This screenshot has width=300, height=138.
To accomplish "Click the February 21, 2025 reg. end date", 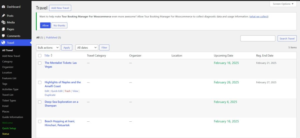I will [266, 63].
